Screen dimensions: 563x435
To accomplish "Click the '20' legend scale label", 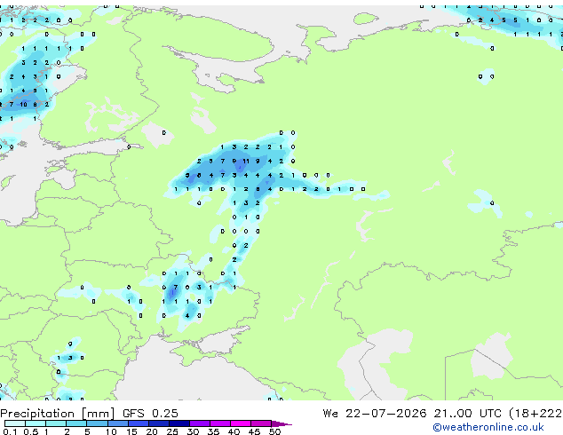I will click(152, 431).
